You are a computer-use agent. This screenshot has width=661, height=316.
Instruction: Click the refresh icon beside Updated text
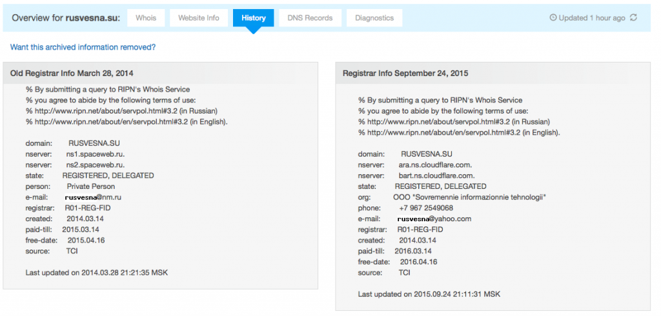click(x=633, y=18)
